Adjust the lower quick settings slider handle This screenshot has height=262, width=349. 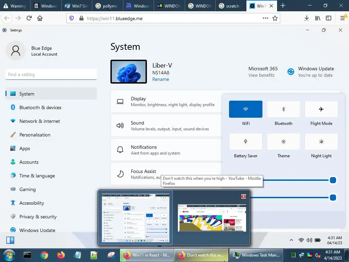click(333, 198)
